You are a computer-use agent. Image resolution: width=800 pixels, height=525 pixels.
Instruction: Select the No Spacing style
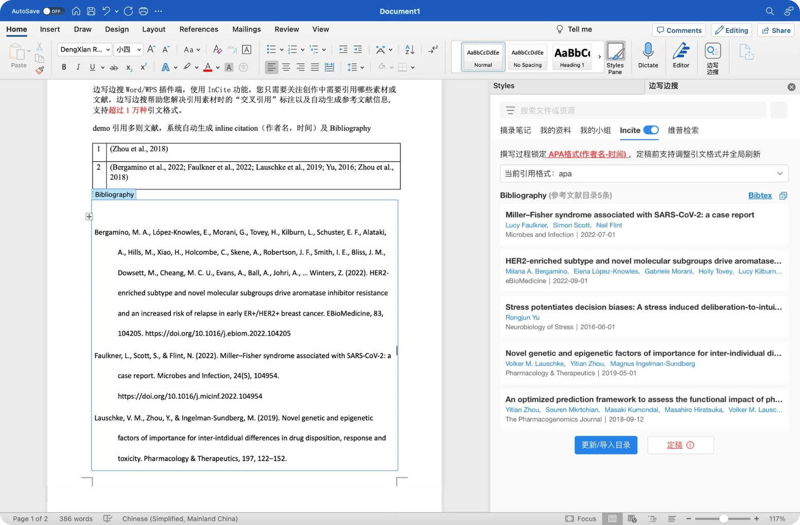pyautogui.click(x=528, y=56)
